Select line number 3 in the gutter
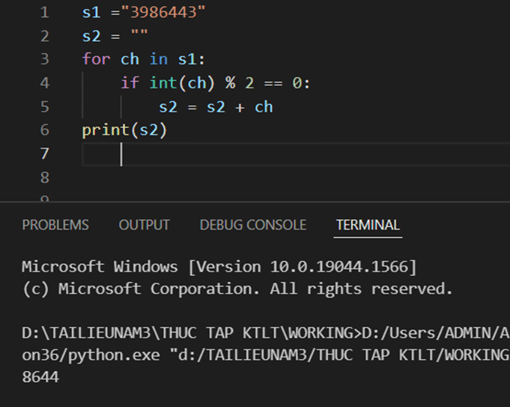 pos(44,59)
